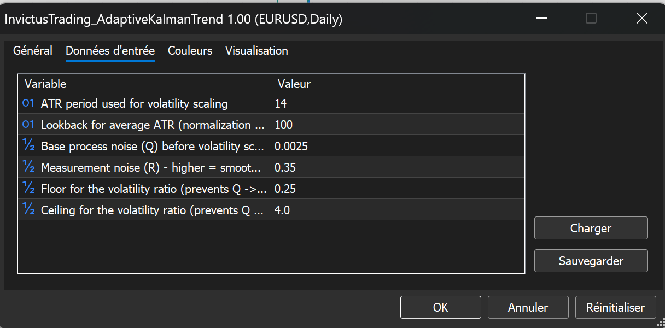Click the Annuler button
Screen dimensions: 665x328
click(528, 307)
